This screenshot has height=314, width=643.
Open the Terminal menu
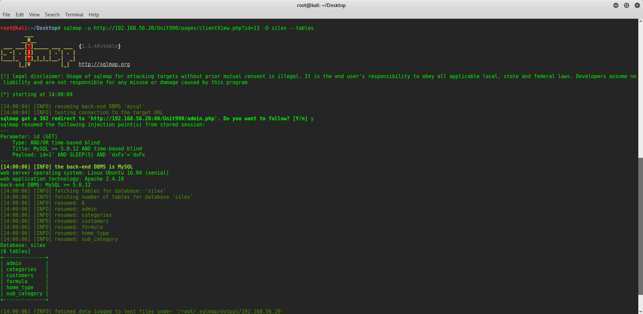point(74,15)
